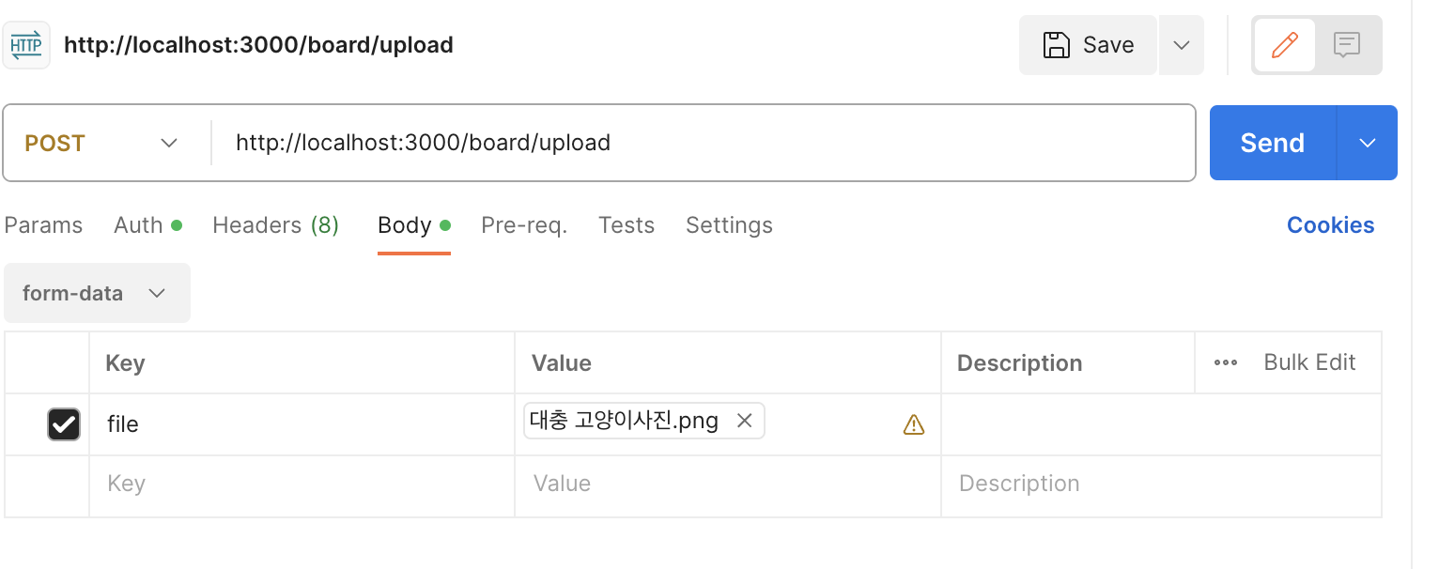Go to the Pre-req. tab
Viewport: 1439px width, 569px height.
(524, 225)
